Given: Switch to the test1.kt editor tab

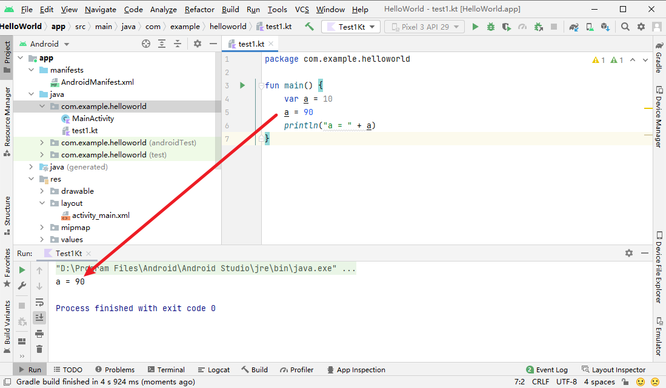Looking at the screenshot, I should 251,44.
